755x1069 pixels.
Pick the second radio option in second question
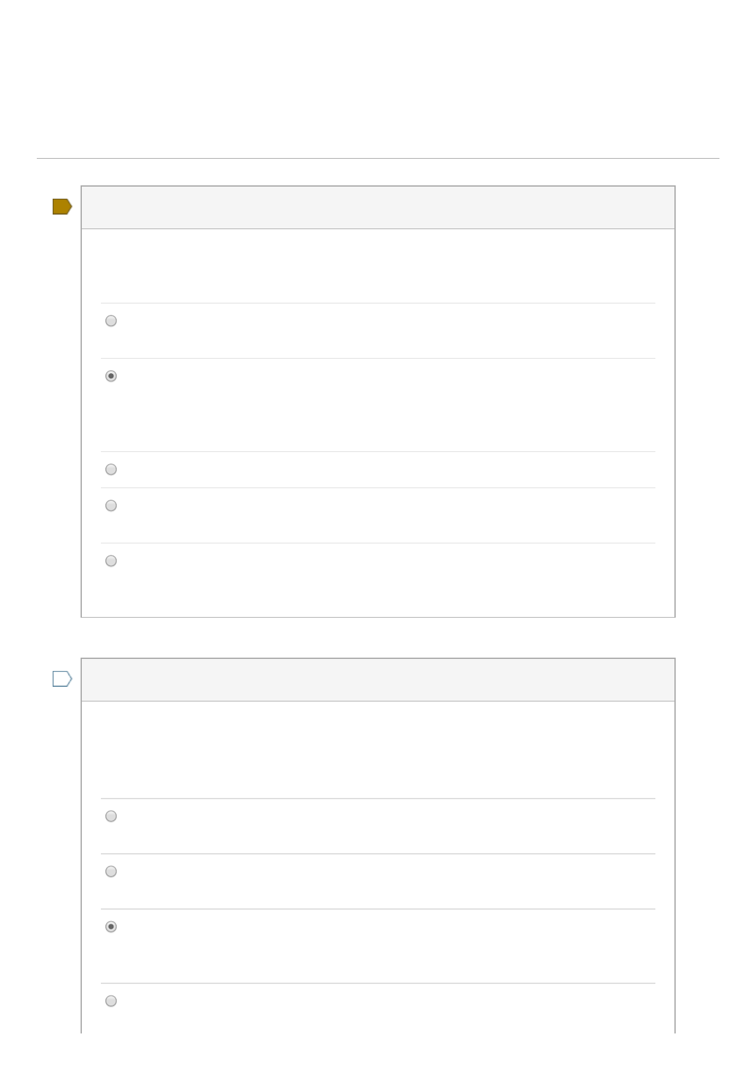tap(111, 872)
